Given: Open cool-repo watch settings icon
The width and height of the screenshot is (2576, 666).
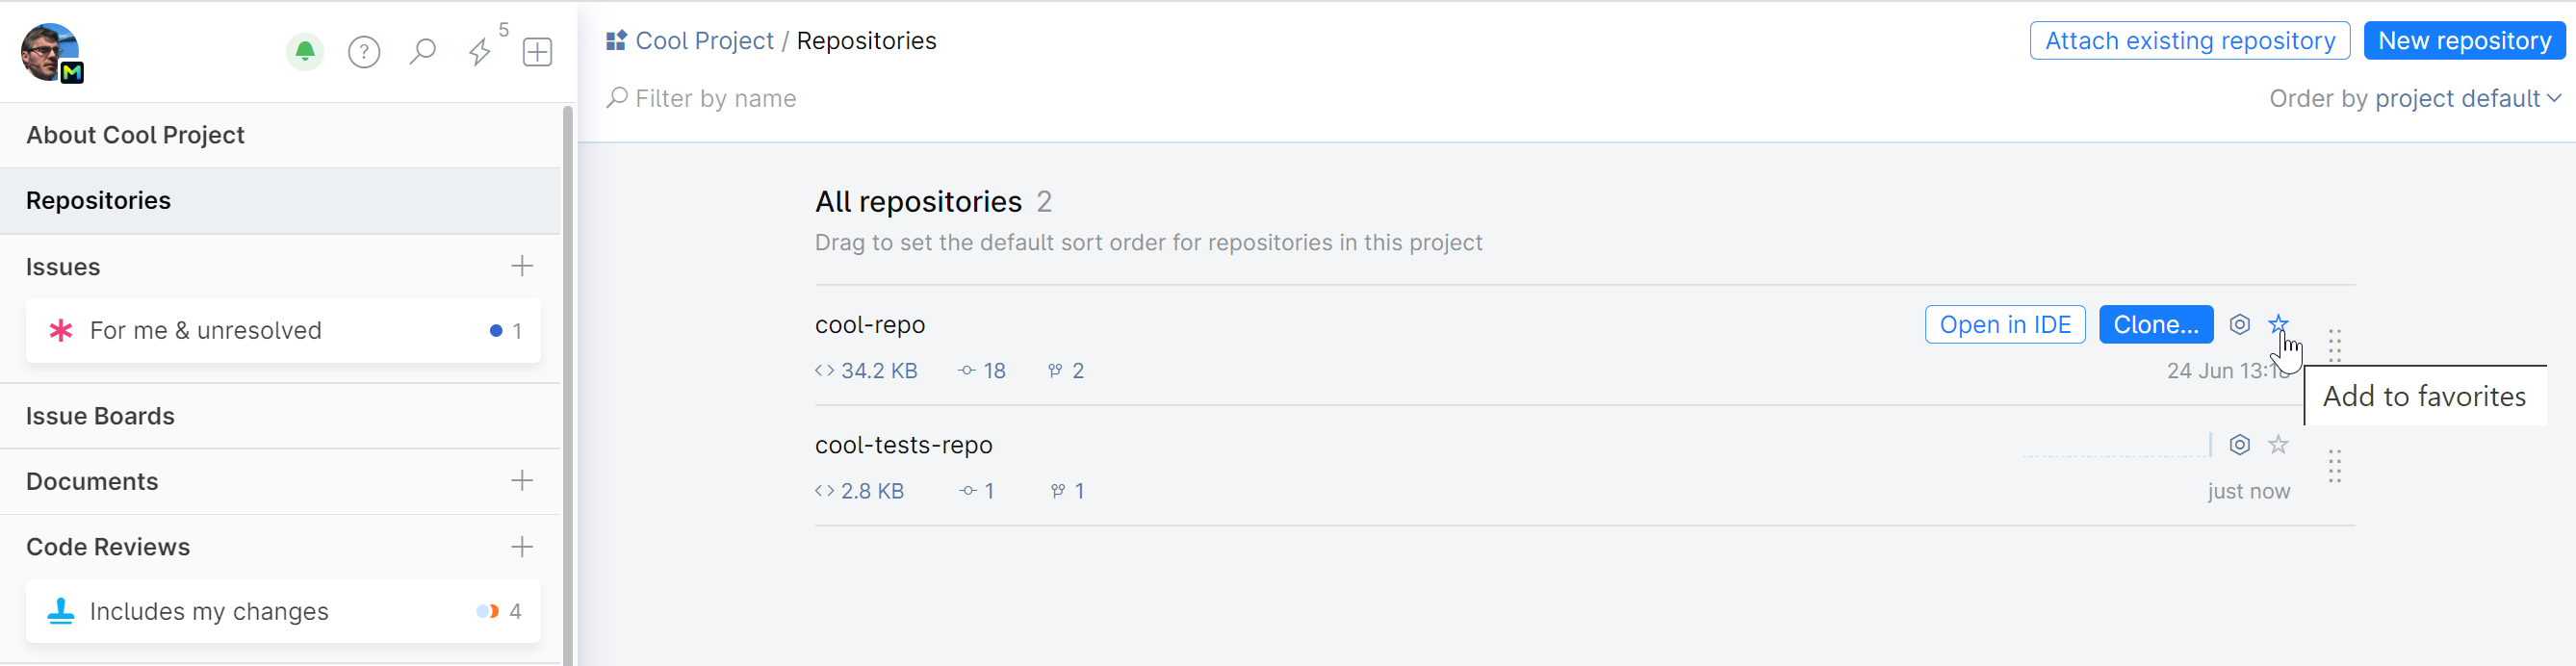Looking at the screenshot, I should 2240,325.
